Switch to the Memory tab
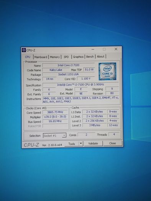 click(55, 57)
